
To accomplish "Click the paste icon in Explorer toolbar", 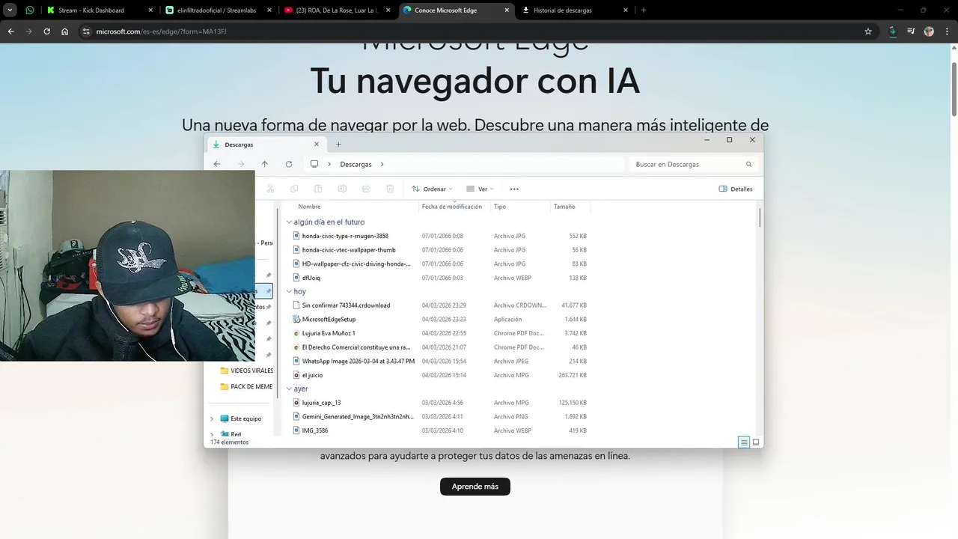I will point(318,189).
